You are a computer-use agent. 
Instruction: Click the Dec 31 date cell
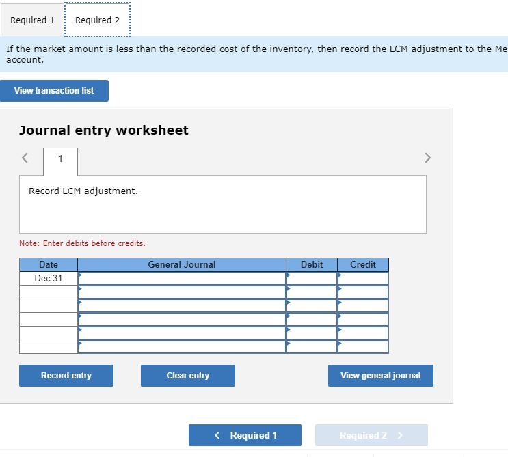pos(49,278)
